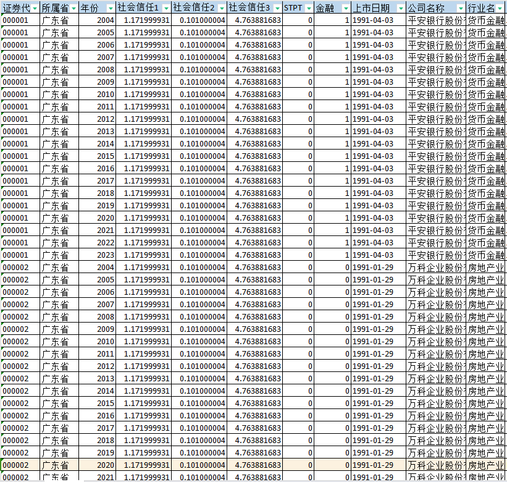Viewport: 507px width, 482px height.
Task: Select 4.763881683 in 000001's 2010 row
Action: click(254, 95)
